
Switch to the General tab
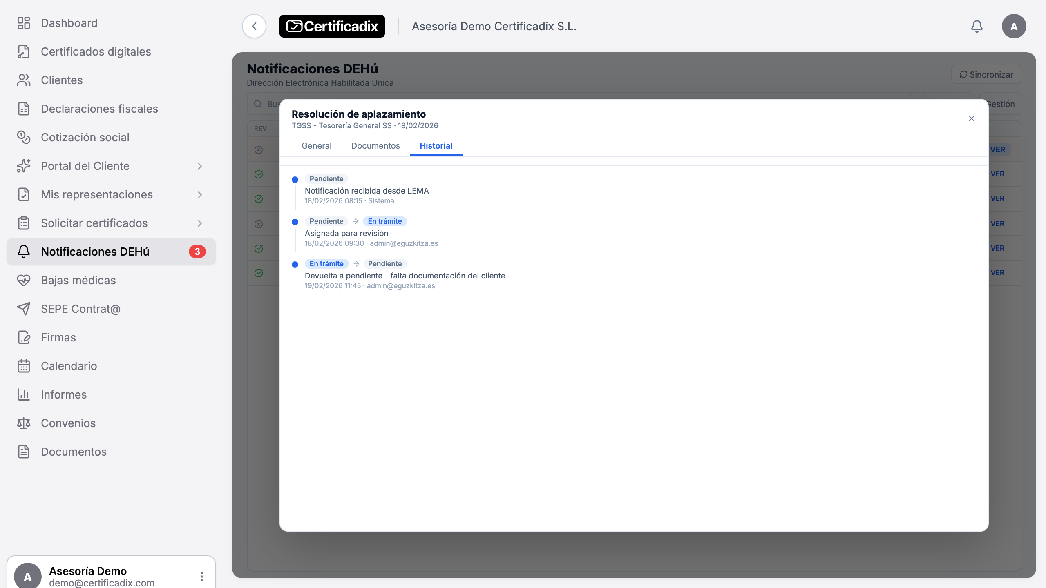point(317,146)
